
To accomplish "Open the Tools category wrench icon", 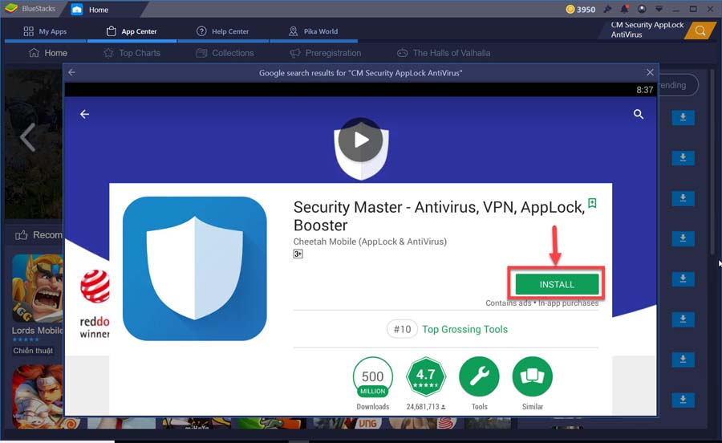I will [479, 376].
